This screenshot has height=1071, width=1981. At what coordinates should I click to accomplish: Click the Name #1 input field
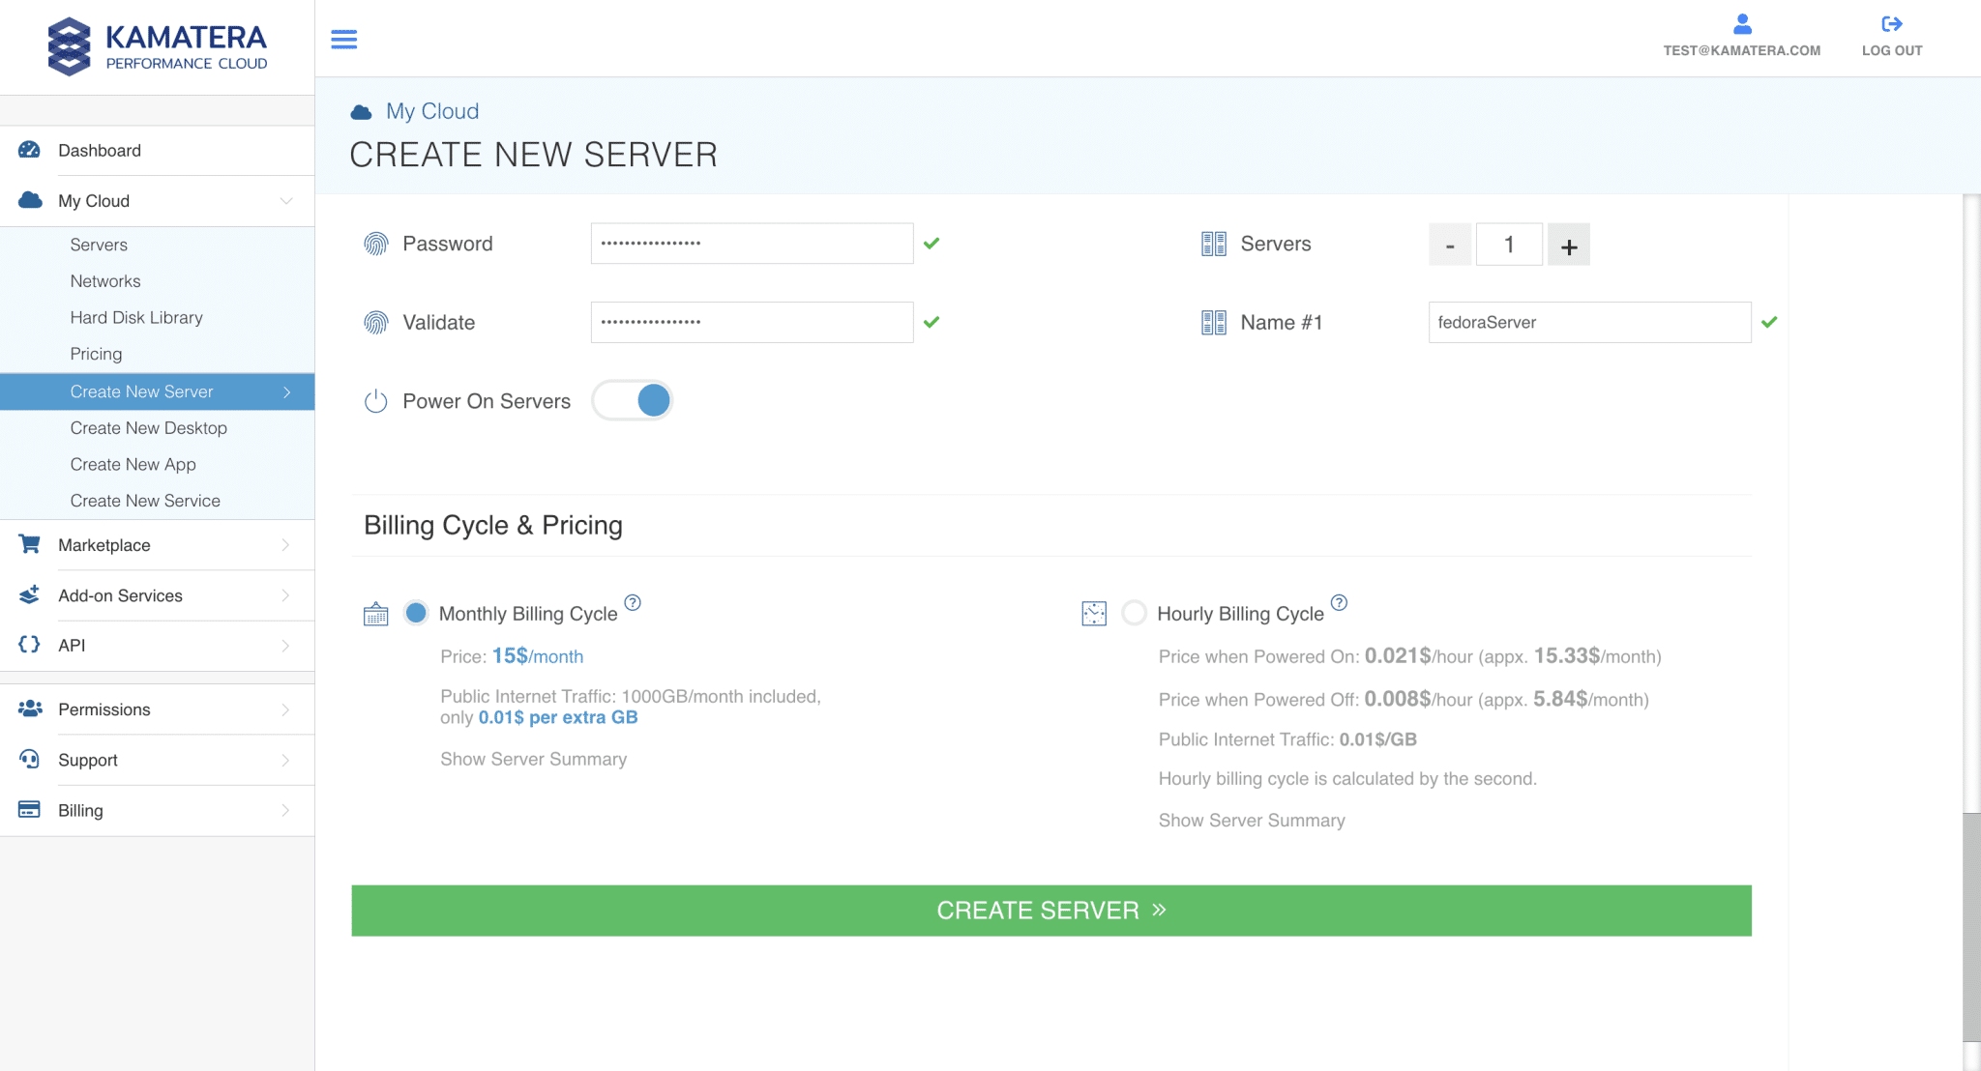point(1589,323)
